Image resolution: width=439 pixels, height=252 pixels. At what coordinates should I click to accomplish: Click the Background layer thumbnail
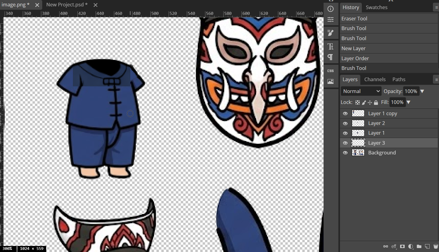click(358, 153)
